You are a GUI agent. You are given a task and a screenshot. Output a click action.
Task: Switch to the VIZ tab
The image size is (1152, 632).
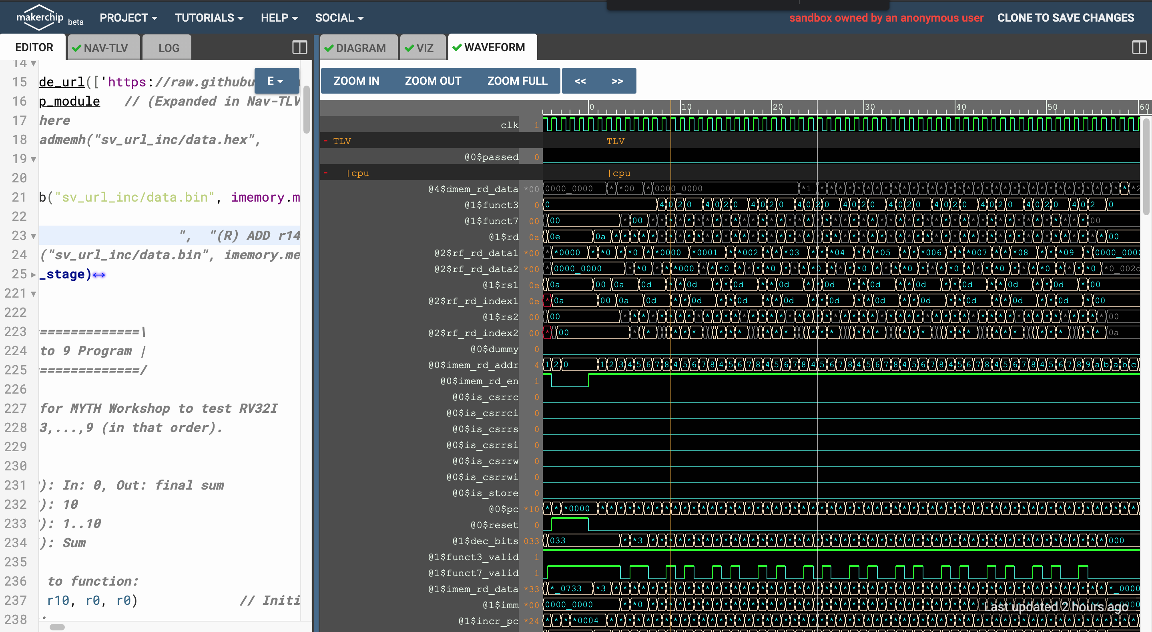pyautogui.click(x=423, y=47)
